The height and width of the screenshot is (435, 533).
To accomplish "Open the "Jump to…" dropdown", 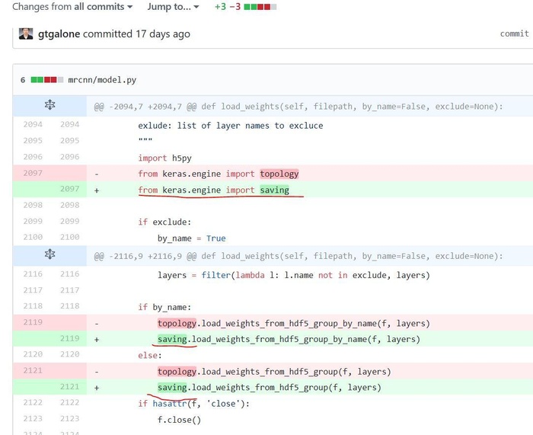I will pos(173,6).
